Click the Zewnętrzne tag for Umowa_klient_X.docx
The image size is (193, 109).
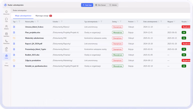coord(117,27)
